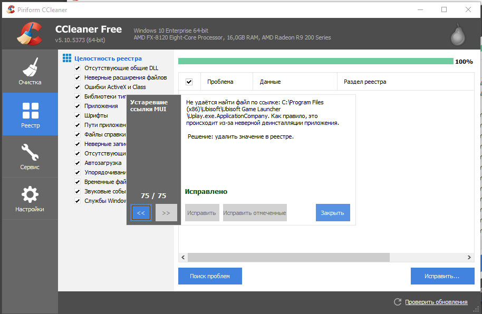Click the CCleaner Free title text
This screenshot has height=314, width=482.
[x=89, y=29]
